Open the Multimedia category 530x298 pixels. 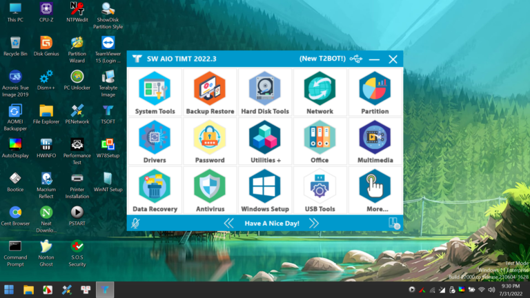[x=375, y=141]
